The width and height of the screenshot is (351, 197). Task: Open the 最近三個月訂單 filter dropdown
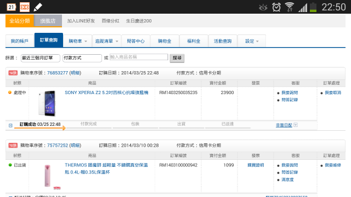click(40, 58)
